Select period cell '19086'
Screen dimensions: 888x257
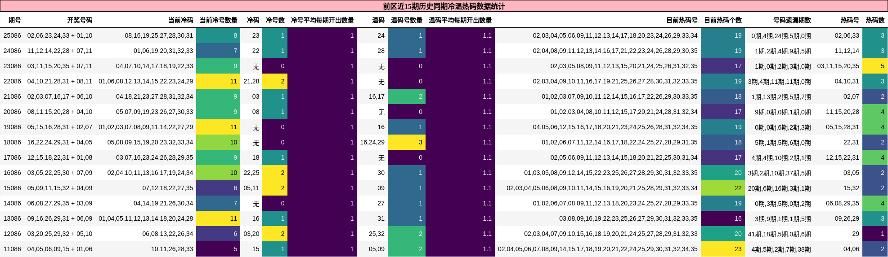pyautogui.click(x=12, y=127)
